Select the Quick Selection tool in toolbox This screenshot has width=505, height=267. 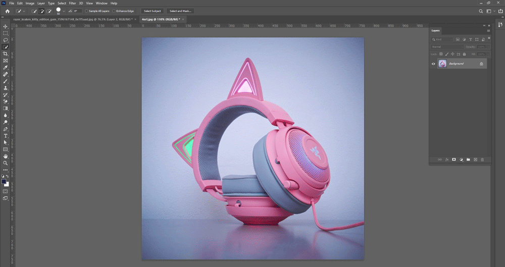click(x=6, y=47)
